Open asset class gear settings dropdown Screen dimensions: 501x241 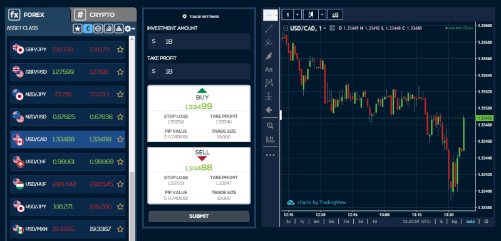click(130, 29)
